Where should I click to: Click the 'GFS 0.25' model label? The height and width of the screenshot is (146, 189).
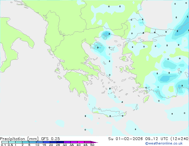click(x=50, y=139)
